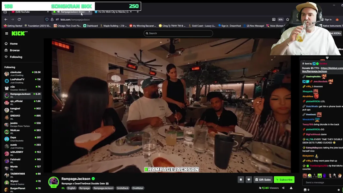This screenshot has height=193, width=343.
Task: Click the Gift Subs button
Action: (263, 180)
